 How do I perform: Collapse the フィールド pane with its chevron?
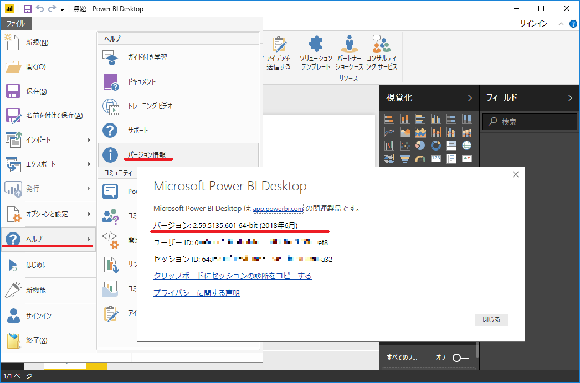570,98
